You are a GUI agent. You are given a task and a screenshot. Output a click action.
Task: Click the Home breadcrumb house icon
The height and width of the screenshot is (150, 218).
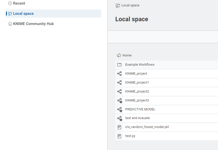tap(119, 55)
